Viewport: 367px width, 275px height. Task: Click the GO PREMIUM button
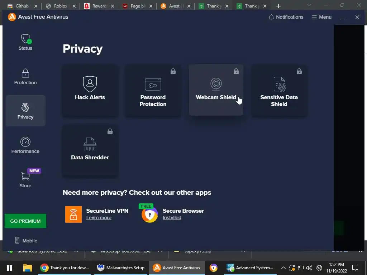coord(25,221)
